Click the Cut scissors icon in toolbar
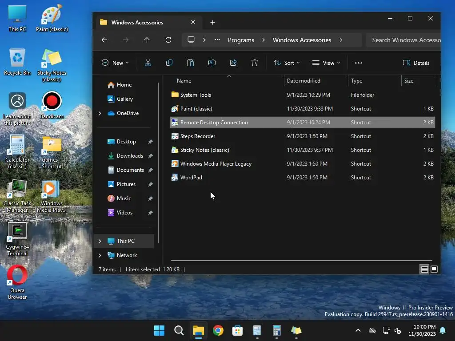Image resolution: width=455 pixels, height=341 pixels. pyautogui.click(x=148, y=63)
